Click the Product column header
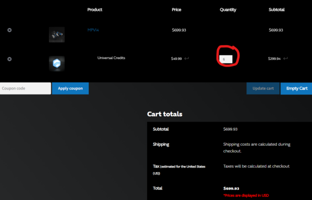The height and width of the screenshot is (200, 312). pos(95,9)
